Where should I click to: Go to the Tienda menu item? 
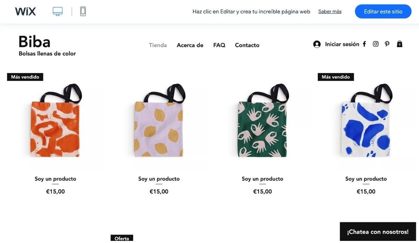coord(158,45)
